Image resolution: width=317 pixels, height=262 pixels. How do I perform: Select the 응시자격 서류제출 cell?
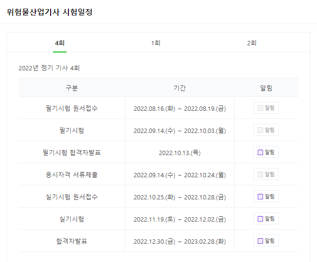coord(72,174)
